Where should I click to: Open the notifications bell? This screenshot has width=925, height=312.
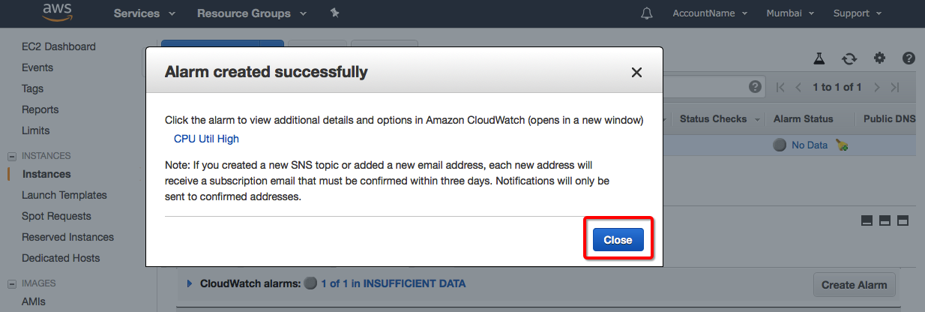pos(647,13)
